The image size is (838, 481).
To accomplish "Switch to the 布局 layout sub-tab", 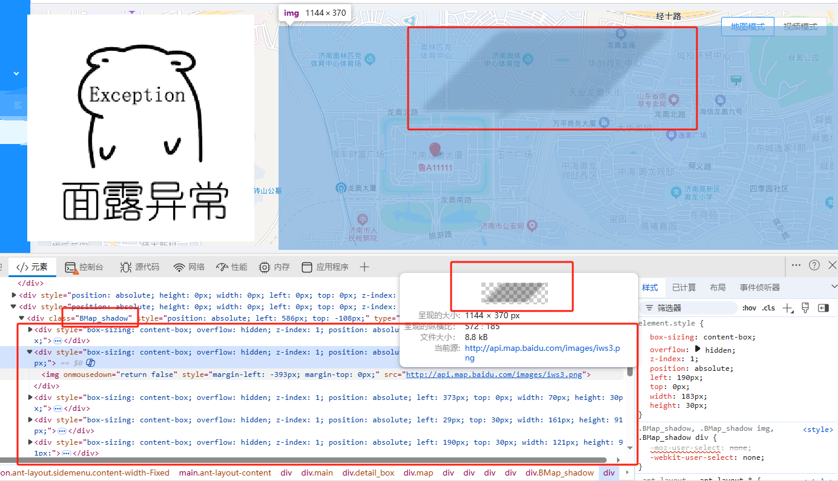I will tap(718, 287).
